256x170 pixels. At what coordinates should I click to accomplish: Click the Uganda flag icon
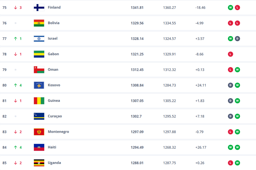click(x=39, y=163)
